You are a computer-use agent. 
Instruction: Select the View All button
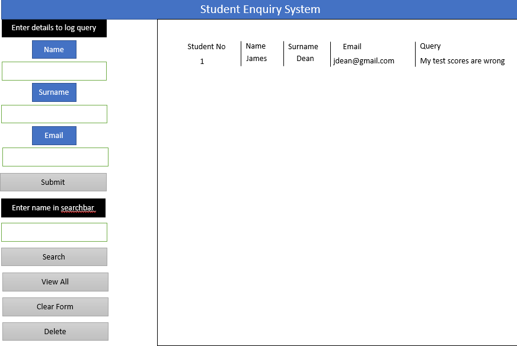tap(55, 282)
